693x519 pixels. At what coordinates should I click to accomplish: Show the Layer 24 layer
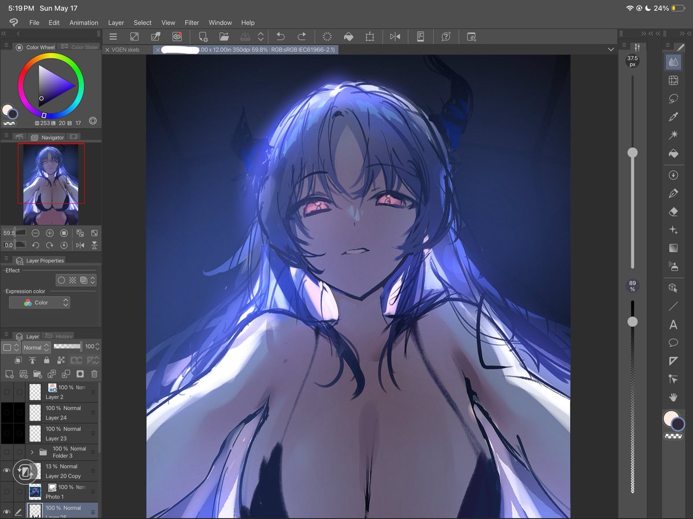tap(7, 413)
